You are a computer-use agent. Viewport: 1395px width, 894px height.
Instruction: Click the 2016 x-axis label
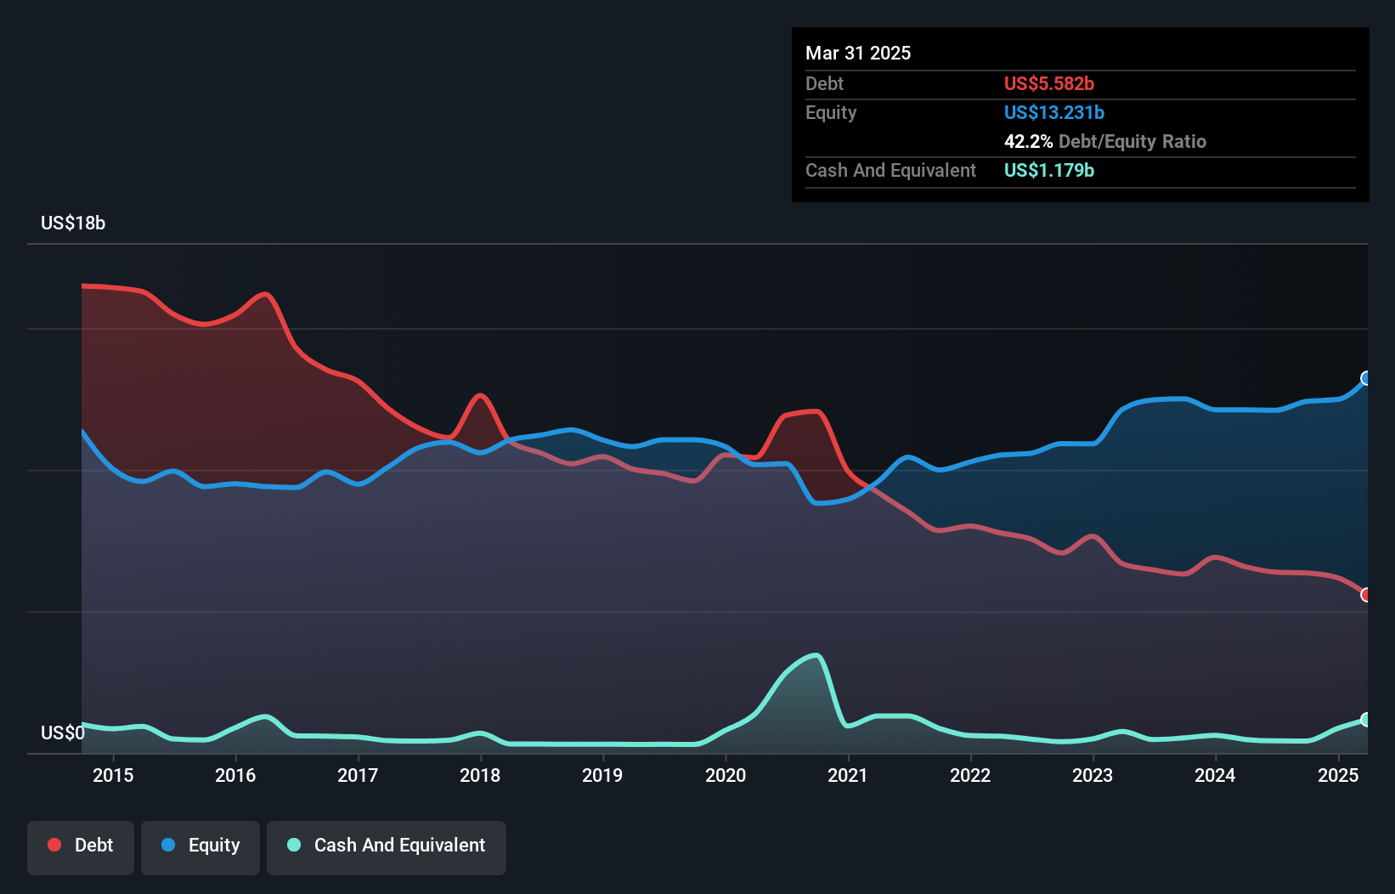point(235,775)
